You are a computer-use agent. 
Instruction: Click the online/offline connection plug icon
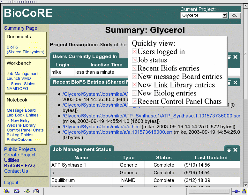pyautogui.click(x=236, y=191)
